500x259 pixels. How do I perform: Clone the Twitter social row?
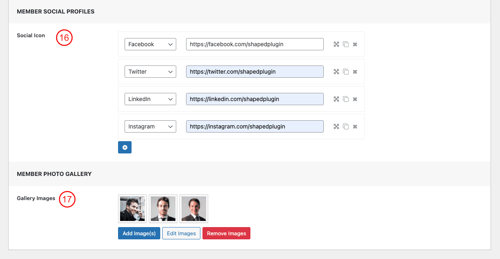pos(345,72)
